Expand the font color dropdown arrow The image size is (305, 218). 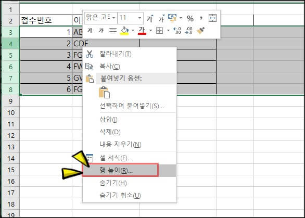[150, 31]
